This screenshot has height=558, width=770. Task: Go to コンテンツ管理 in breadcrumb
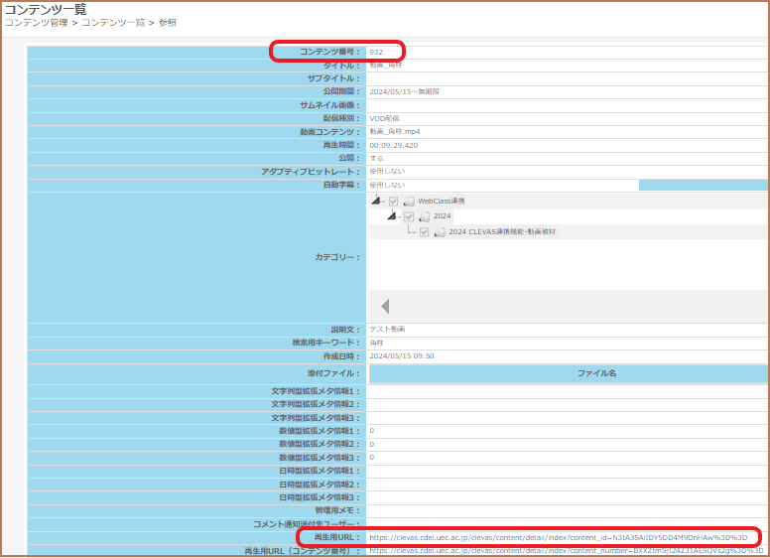(36, 22)
